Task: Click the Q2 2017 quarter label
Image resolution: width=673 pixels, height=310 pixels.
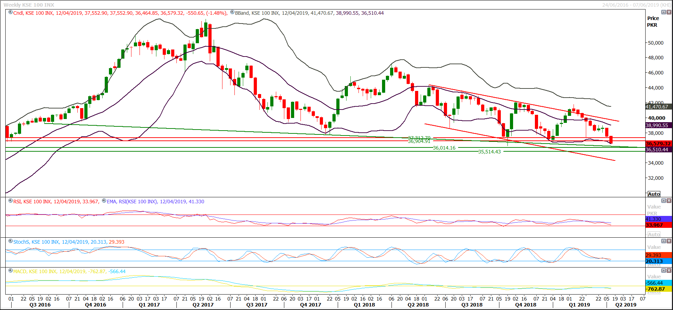Action: pos(203,305)
